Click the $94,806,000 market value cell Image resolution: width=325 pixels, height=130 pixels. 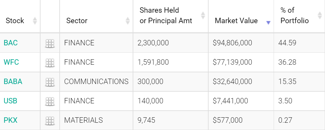[241, 43]
